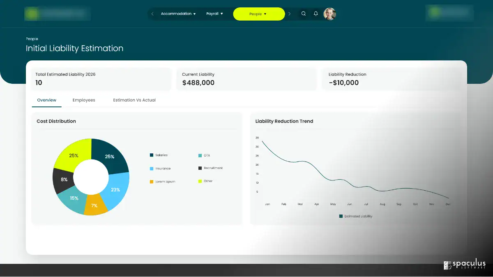
Task: Open the user profile avatar
Action: tap(329, 14)
